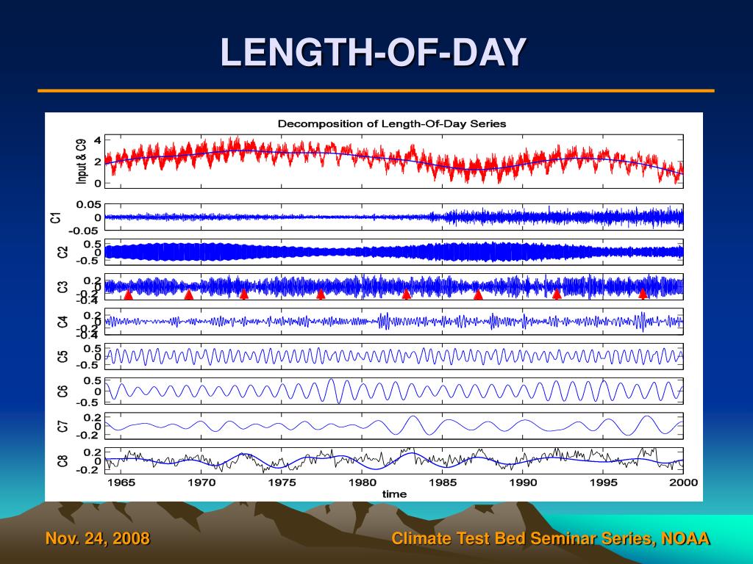Click the C1 row label
Image resolution: width=753 pixels, height=564 pixels.
(57, 217)
